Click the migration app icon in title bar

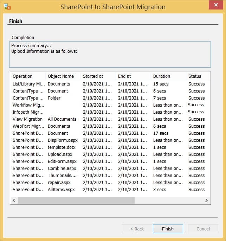click(x=7, y=7)
